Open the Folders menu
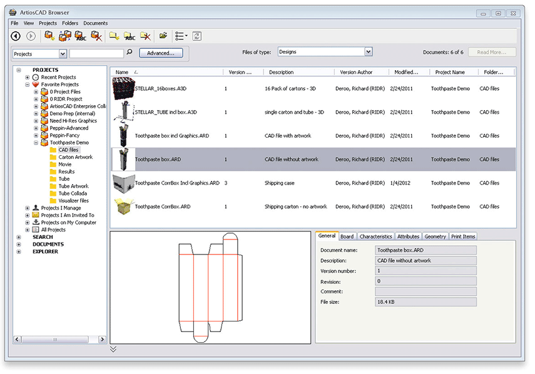 70,23
